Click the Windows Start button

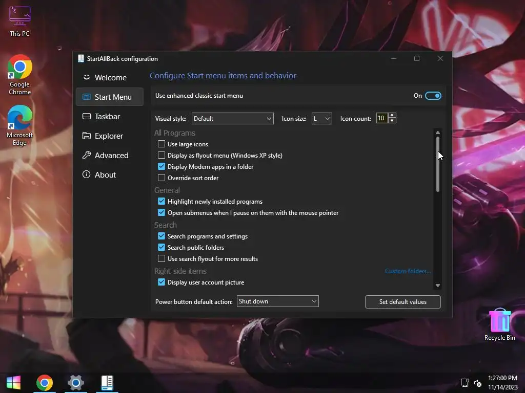tap(13, 383)
